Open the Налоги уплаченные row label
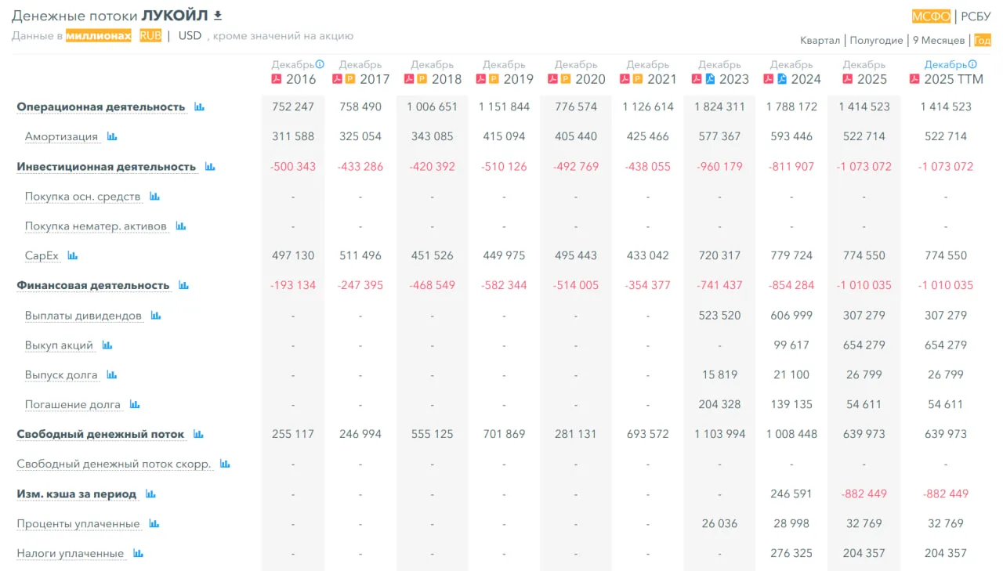Image resolution: width=1003 pixels, height=571 pixels. pos(71,553)
